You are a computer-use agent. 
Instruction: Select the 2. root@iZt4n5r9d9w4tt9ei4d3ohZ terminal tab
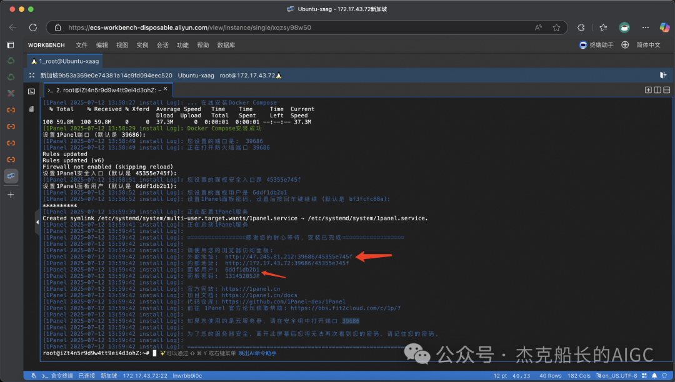[x=109, y=91]
